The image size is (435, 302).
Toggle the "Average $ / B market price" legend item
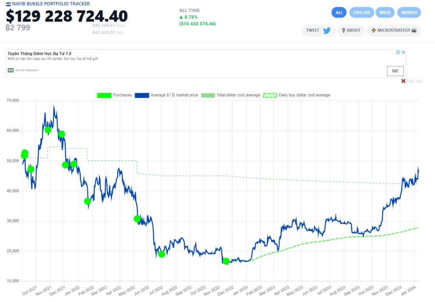click(x=167, y=95)
